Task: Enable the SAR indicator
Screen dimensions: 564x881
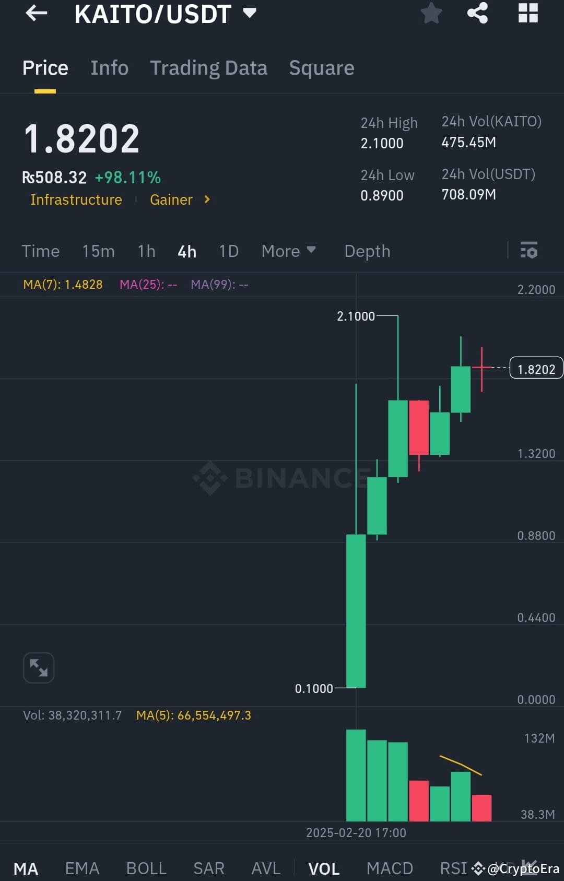Action: 208,867
